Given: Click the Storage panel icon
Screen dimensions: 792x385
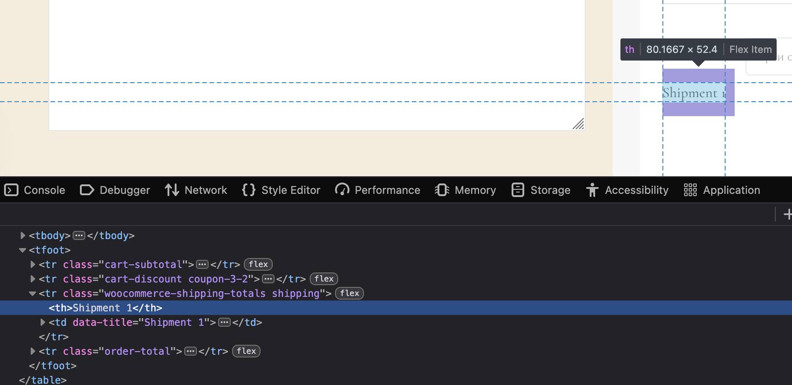Looking at the screenshot, I should click(x=517, y=190).
